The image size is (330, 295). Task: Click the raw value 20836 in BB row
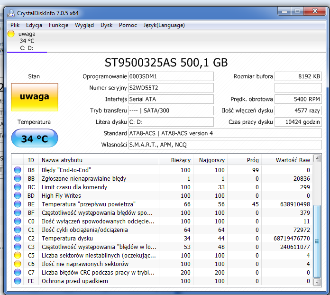(302, 178)
